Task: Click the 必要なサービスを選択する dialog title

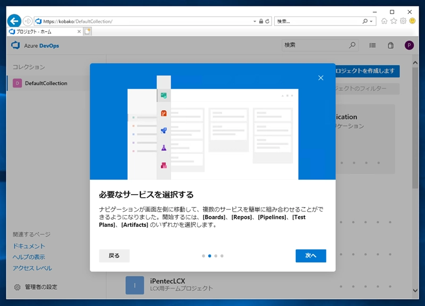Action: tap(146, 194)
